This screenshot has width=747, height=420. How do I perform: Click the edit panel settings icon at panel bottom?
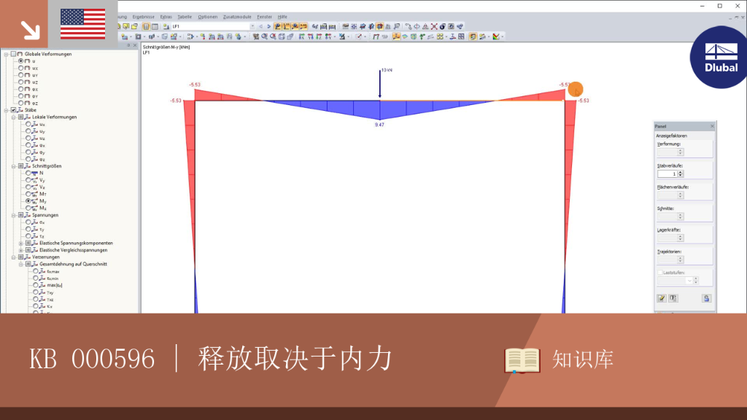point(662,298)
